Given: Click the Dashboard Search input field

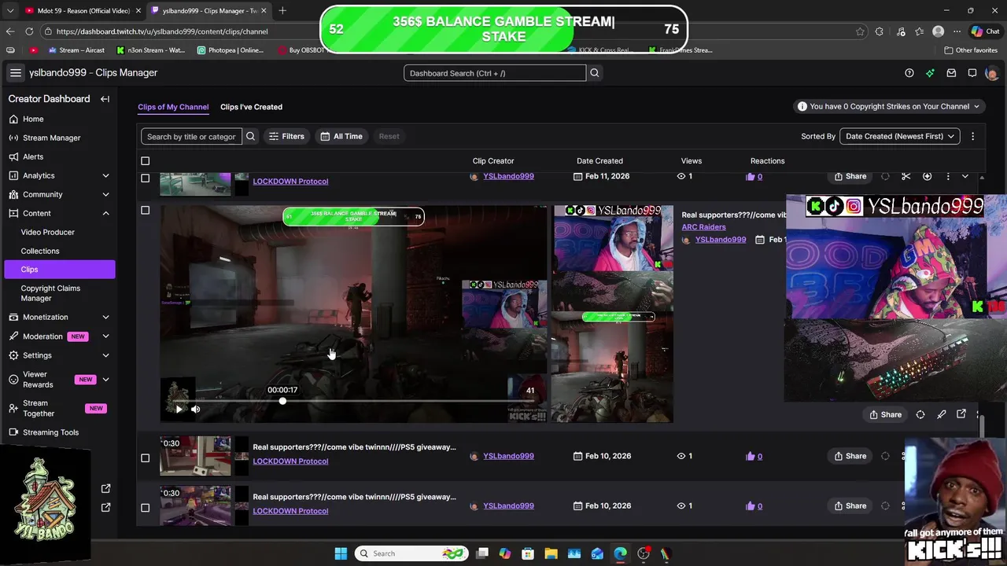Looking at the screenshot, I should pos(495,73).
